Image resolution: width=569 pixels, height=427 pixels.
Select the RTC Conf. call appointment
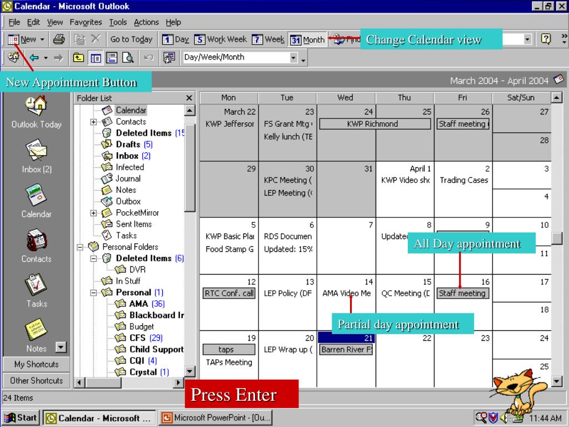tap(228, 293)
